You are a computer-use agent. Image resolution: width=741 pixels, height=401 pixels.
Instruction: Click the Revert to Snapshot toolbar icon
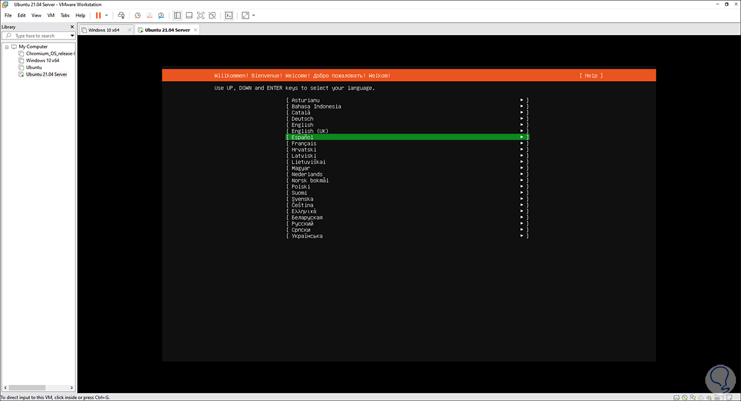click(149, 15)
